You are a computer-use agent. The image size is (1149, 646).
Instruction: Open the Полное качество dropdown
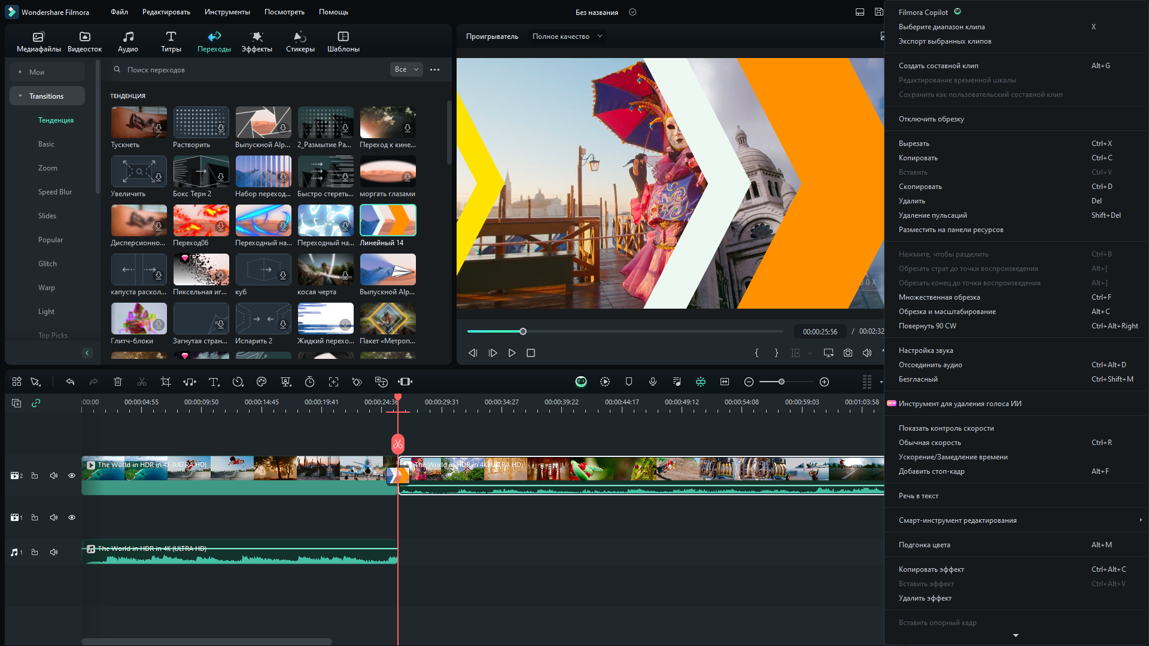pos(567,36)
